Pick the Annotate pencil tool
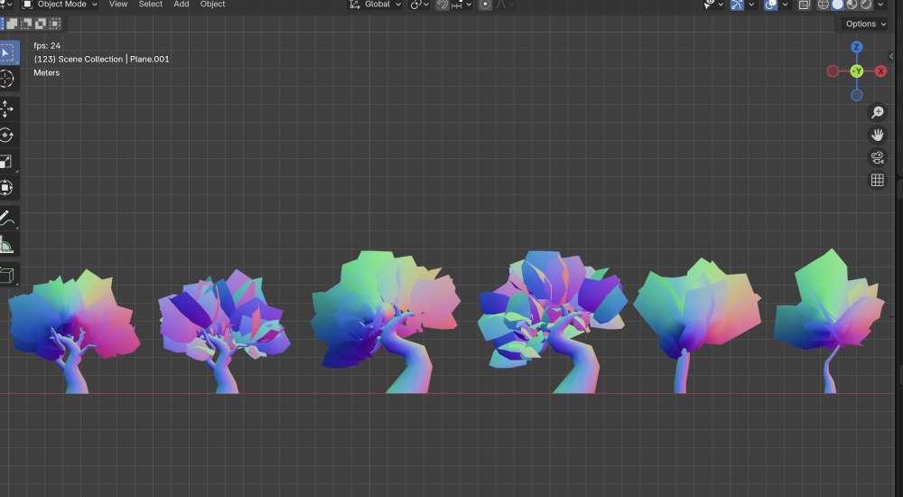The height and width of the screenshot is (497, 903). (x=7, y=219)
